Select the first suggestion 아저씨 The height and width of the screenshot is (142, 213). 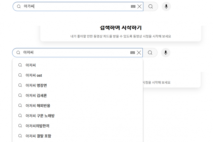click(x=31, y=65)
